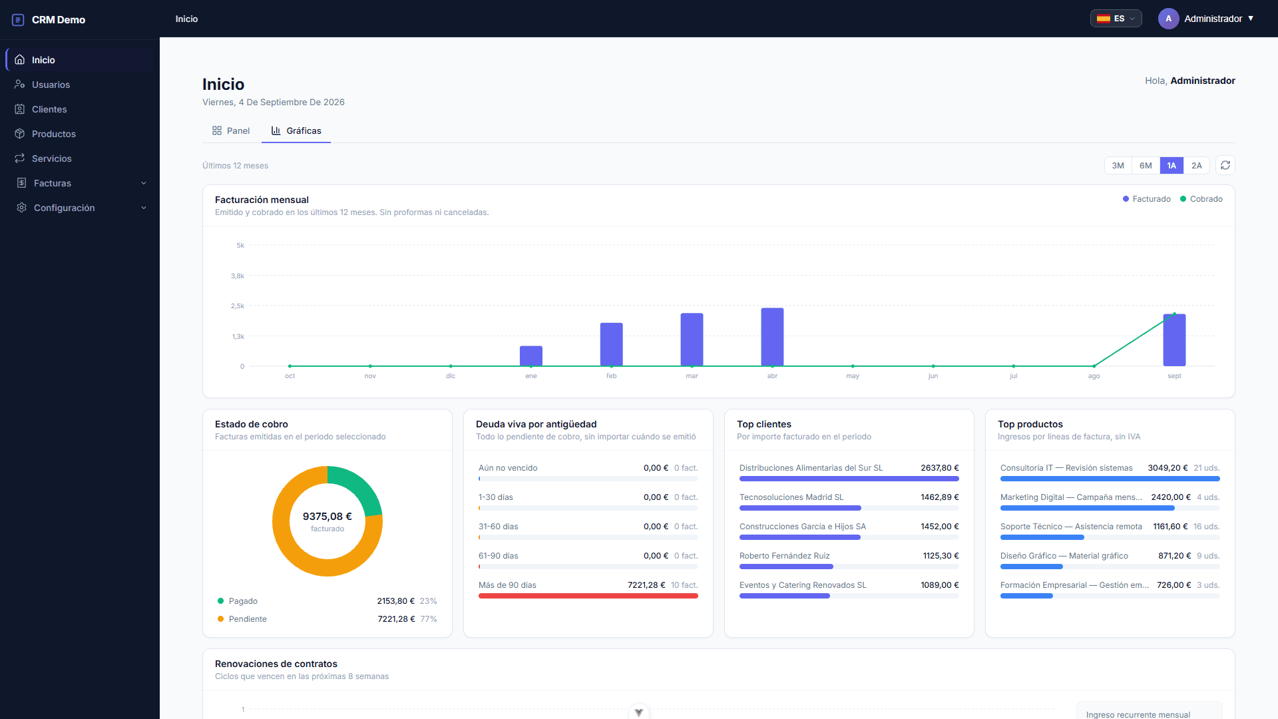The image size is (1278, 719).
Task: Click the Inicio breadcrumb in top bar
Action: [x=186, y=19]
